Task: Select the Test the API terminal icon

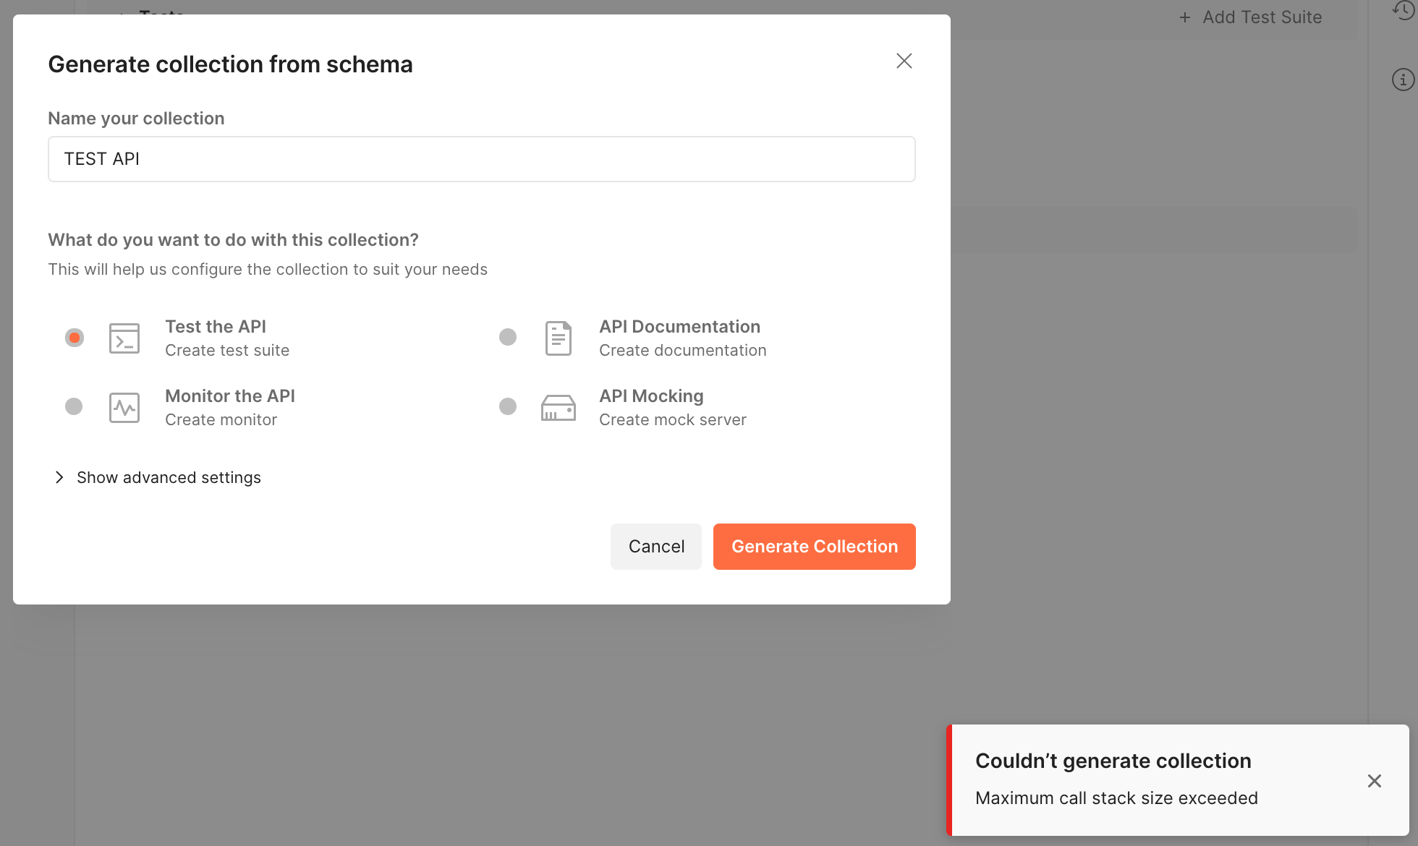Action: click(124, 337)
